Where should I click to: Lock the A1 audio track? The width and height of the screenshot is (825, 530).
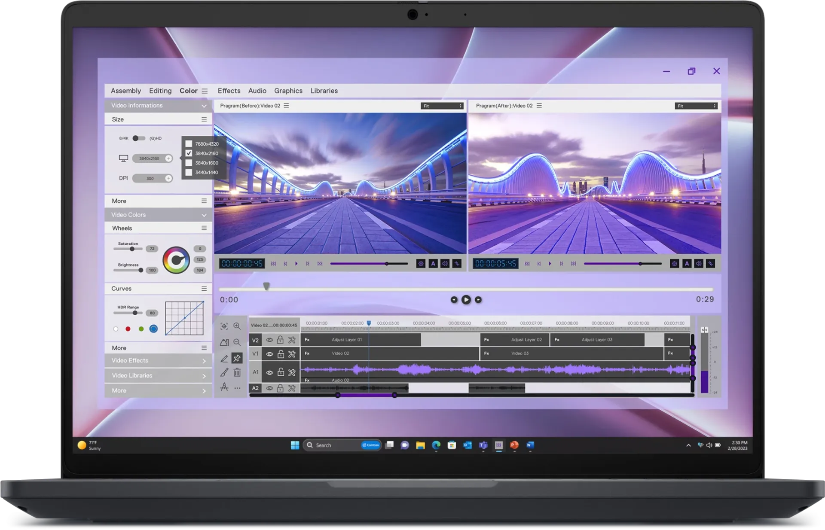(281, 372)
